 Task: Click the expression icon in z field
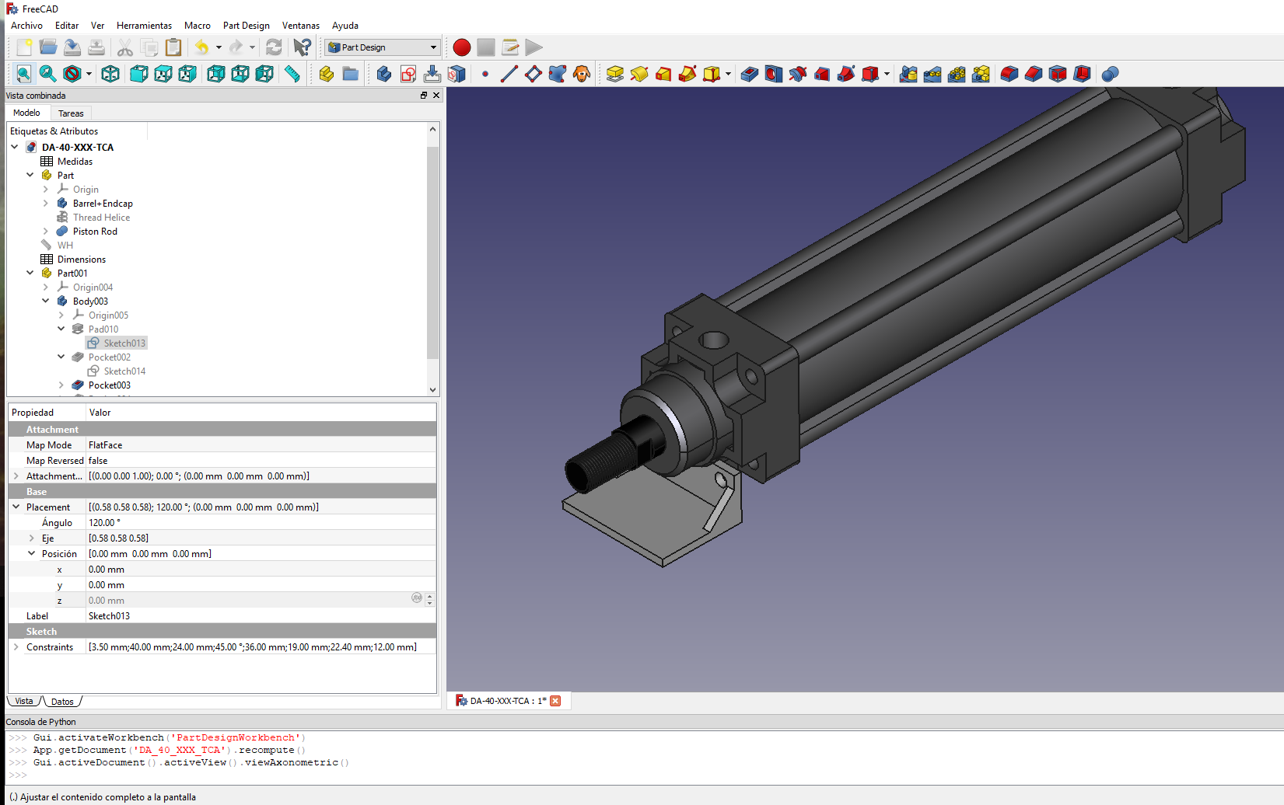coord(417,598)
